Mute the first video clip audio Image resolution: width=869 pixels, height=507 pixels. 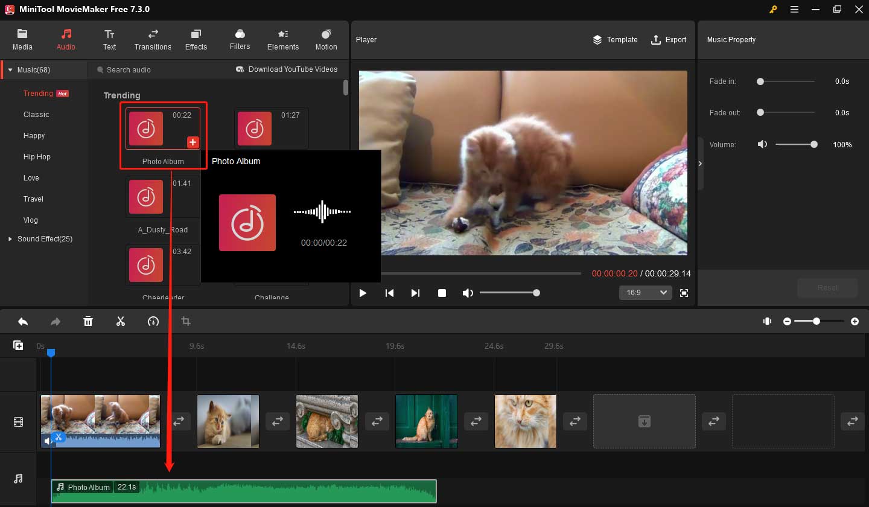(x=47, y=442)
